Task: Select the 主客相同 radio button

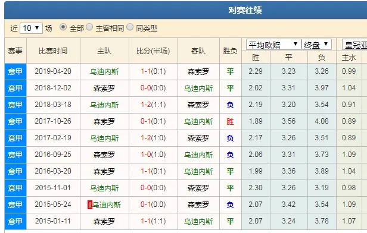Action: pyautogui.click(x=89, y=27)
